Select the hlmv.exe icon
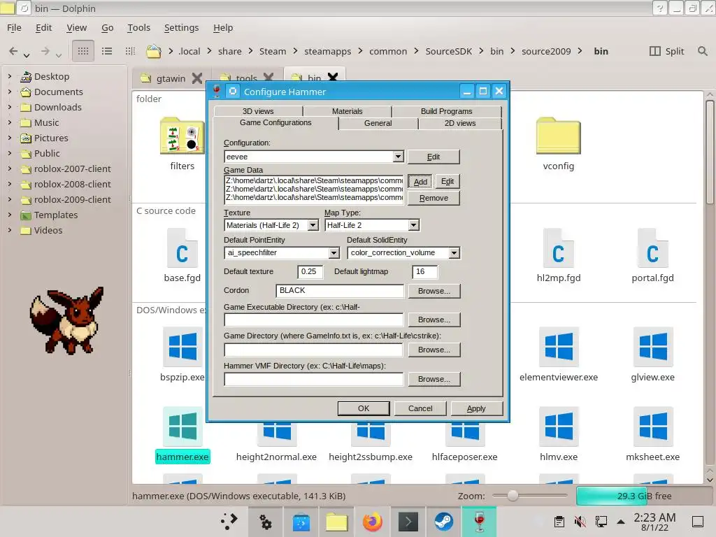This screenshot has height=537, width=716. [x=559, y=426]
